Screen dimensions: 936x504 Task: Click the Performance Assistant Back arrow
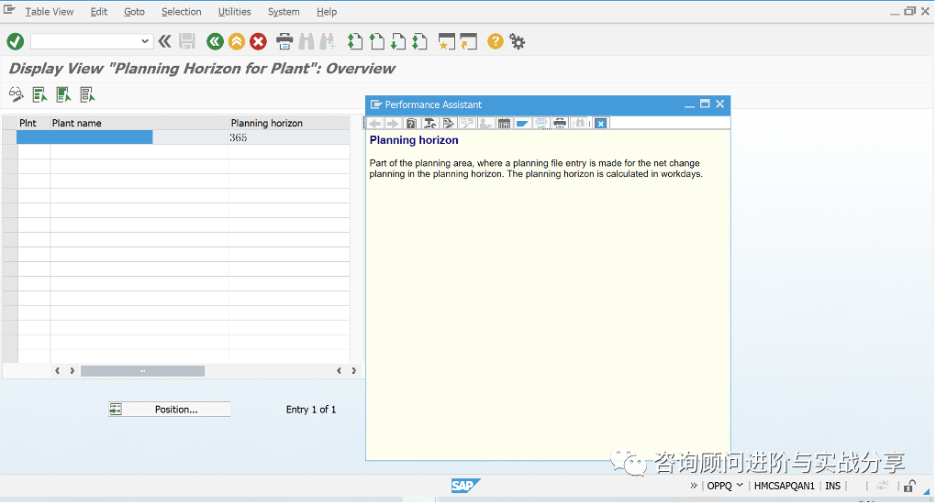[x=375, y=124]
